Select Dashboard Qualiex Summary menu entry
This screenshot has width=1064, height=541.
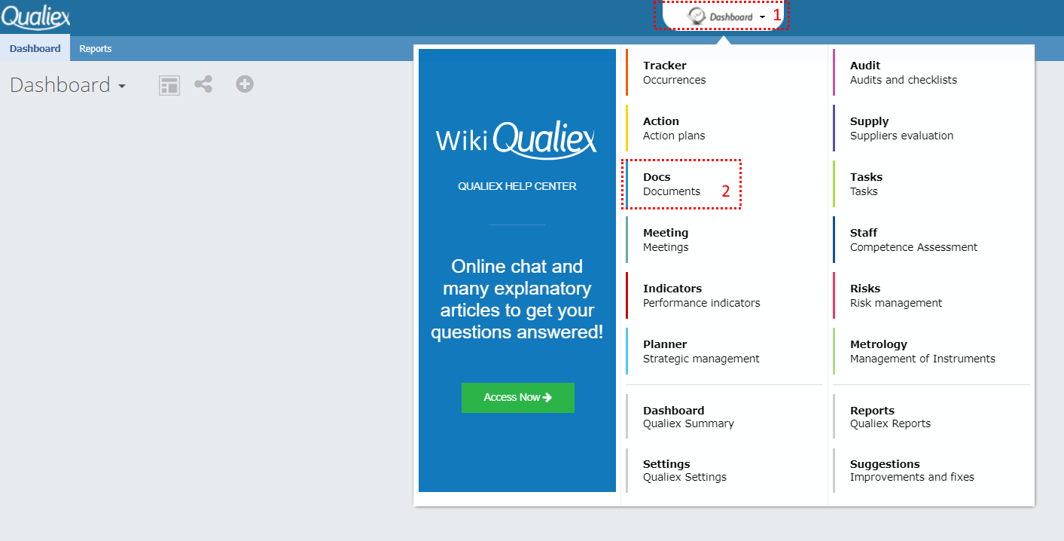pos(724,417)
